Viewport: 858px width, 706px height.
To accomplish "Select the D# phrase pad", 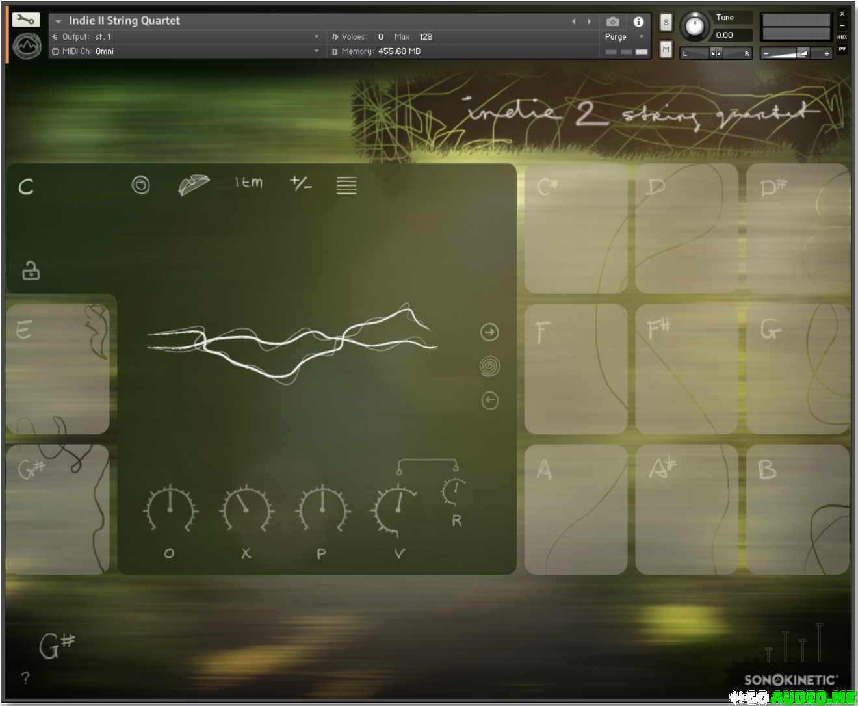I will coord(798,229).
